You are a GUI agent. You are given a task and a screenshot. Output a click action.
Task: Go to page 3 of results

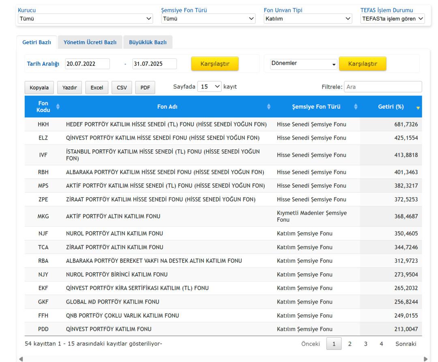pyautogui.click(x=365, y=344)
